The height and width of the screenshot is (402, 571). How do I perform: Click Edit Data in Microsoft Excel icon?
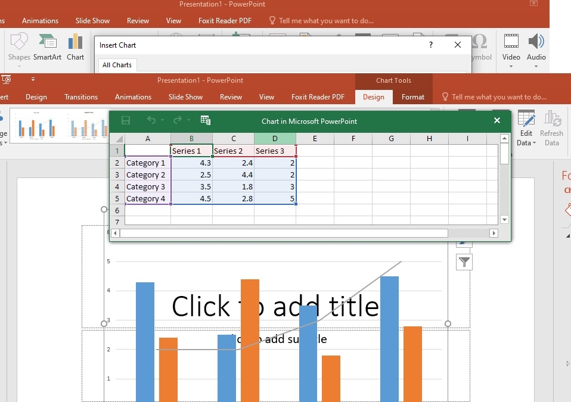coord(206,120)
